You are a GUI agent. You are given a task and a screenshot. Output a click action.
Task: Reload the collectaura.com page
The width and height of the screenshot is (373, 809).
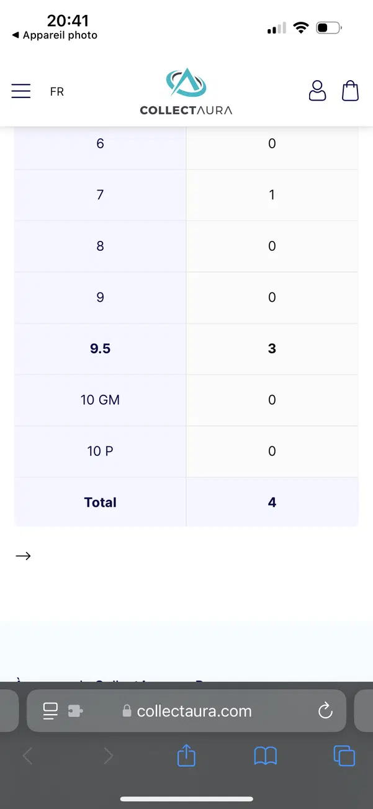pos(325,711)
